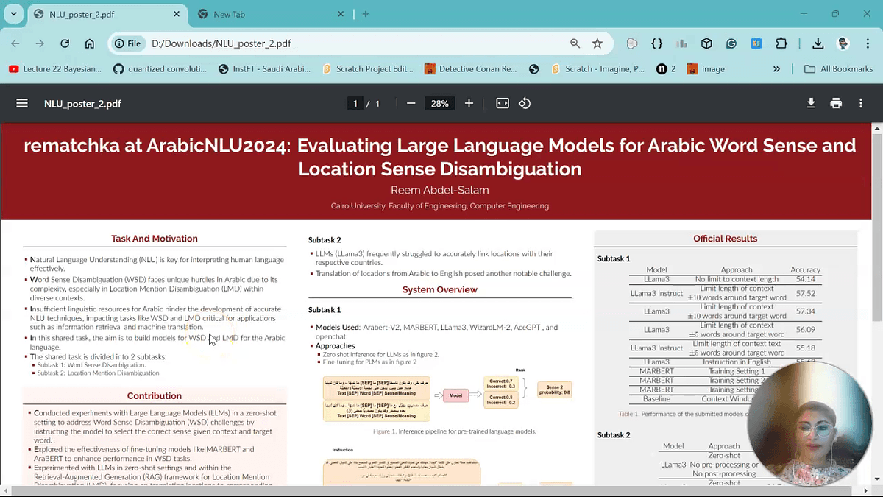Click the PDF page number field
883x497 pixels.
355,104
